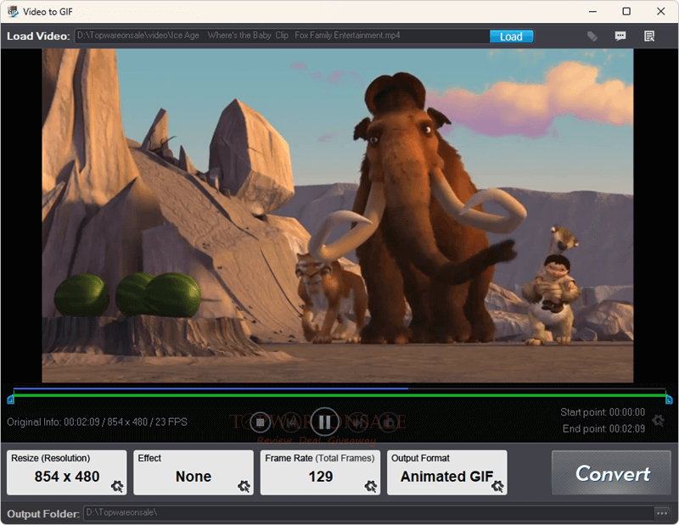Click the Load Video label

38,36
